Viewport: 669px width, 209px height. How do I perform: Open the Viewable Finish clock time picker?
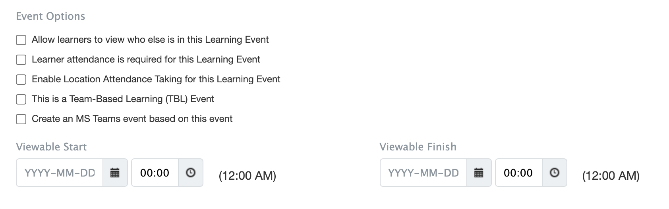pos(554,173)
